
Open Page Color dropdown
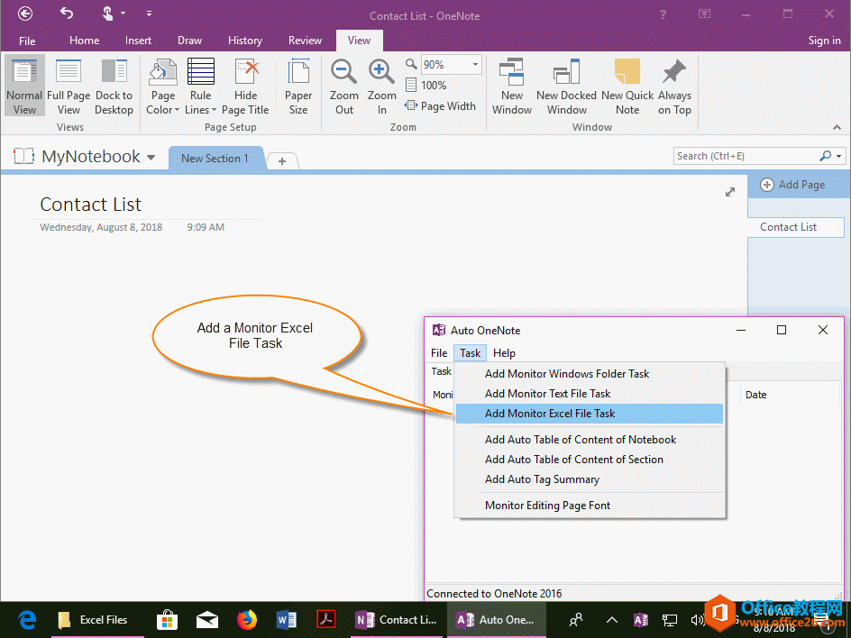pyautogui.click(x=163, y=87)
